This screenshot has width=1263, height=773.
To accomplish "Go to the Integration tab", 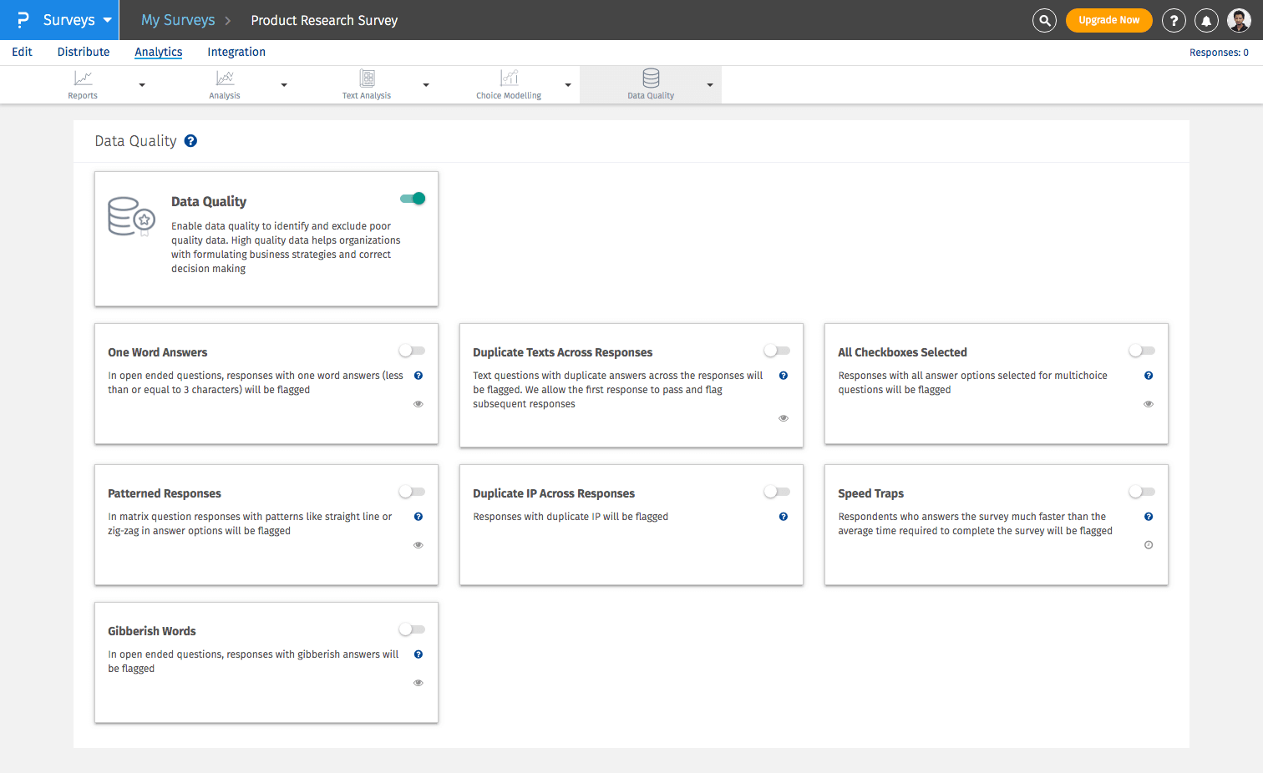I will (236, 52).
